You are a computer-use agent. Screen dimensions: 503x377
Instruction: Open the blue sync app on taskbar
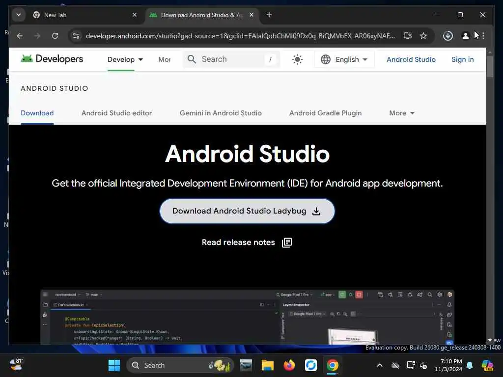310,365
